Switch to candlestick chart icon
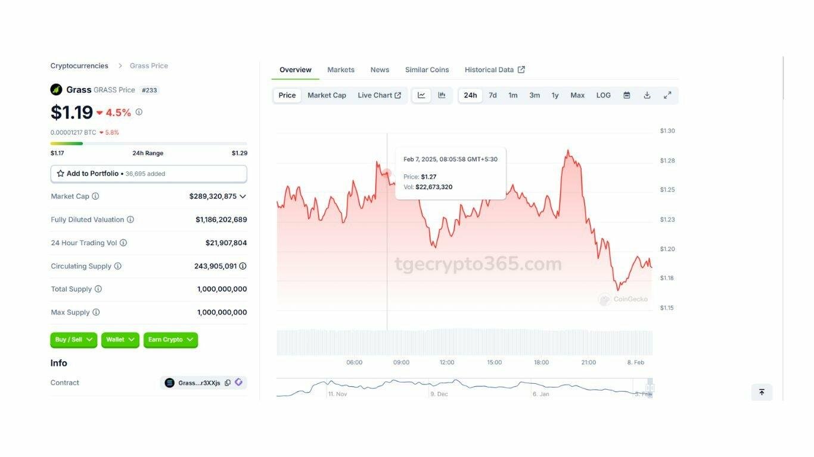The image size is (814, 457). [442, 95]
